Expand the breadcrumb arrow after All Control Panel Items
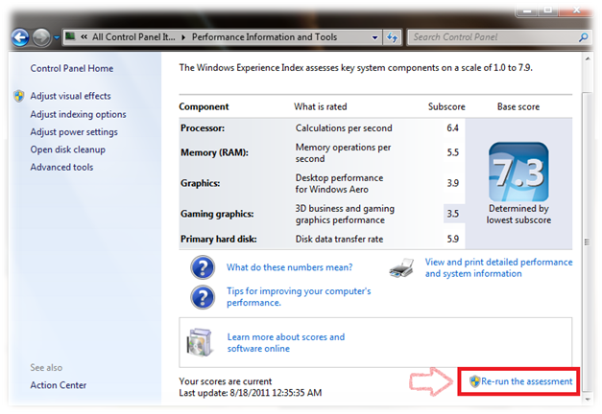The image size is (602, 414). 183,37
